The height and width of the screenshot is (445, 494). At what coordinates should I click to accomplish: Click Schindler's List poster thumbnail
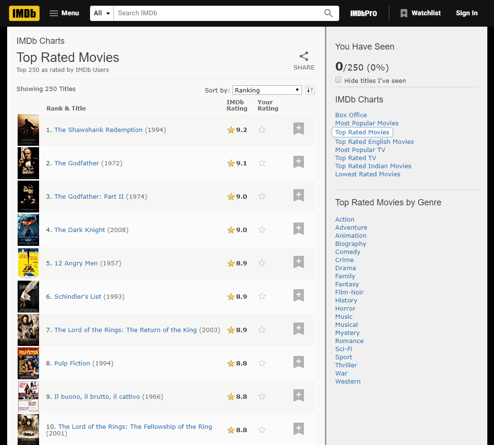tap(29, 296)
